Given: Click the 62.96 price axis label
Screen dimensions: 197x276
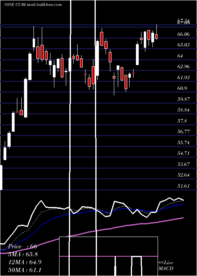Looking at the screenshot, I should point(184,67).
